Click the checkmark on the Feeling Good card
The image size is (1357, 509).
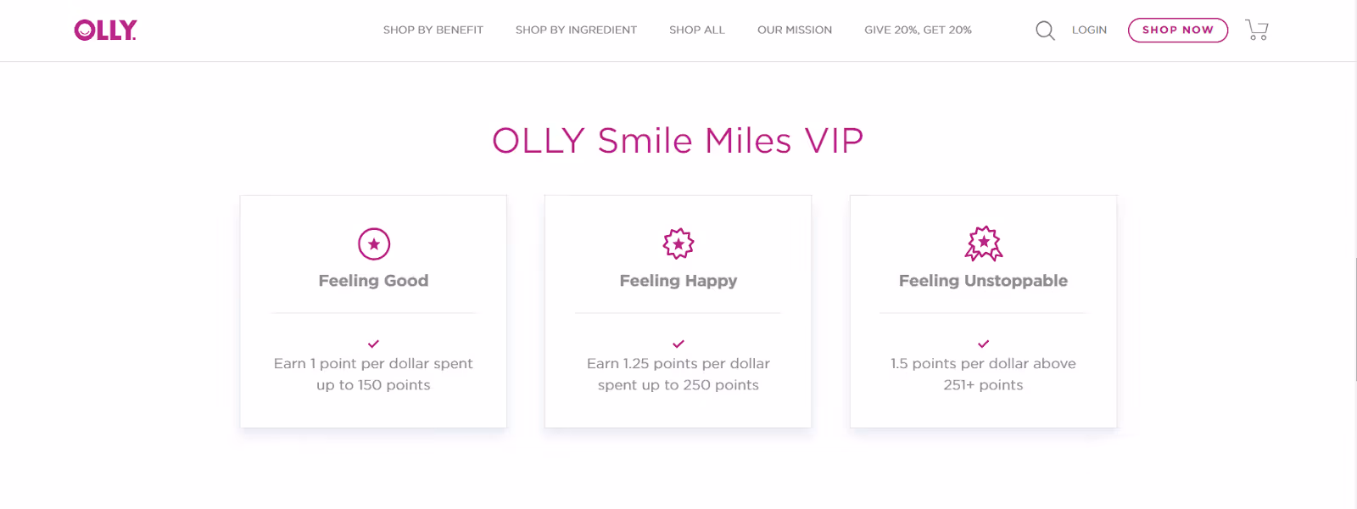[373, 344]
